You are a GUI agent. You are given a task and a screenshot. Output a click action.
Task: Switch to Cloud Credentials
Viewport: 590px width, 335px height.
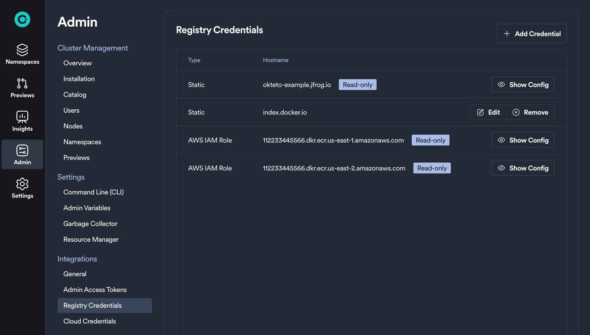tap(89, 321)
